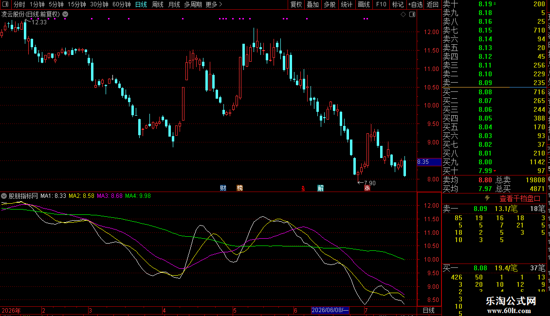Switch to 分时 view

click(19, 4)
